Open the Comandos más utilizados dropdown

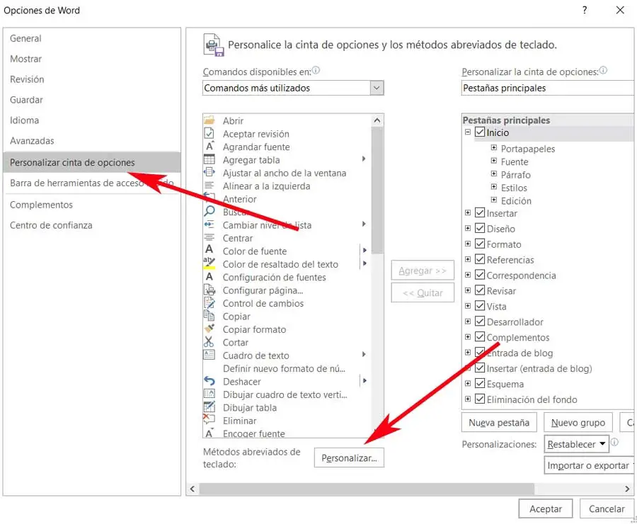[377, 88]
